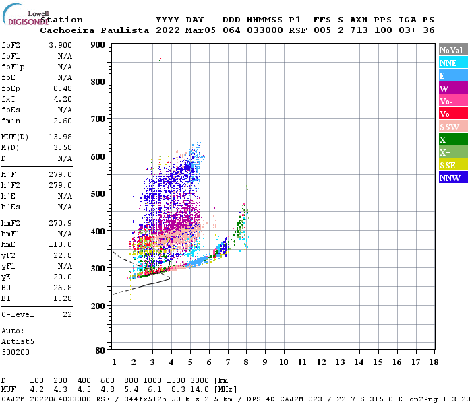472x404 pixels.
Task: Select the SSW salmon legend swatch
Action: [x=453, y=127]
